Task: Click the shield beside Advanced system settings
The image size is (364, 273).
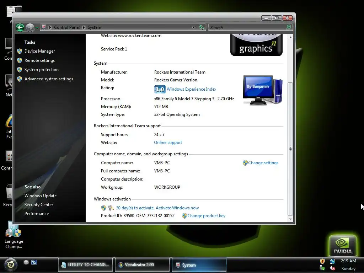Action: coord(20,79)
